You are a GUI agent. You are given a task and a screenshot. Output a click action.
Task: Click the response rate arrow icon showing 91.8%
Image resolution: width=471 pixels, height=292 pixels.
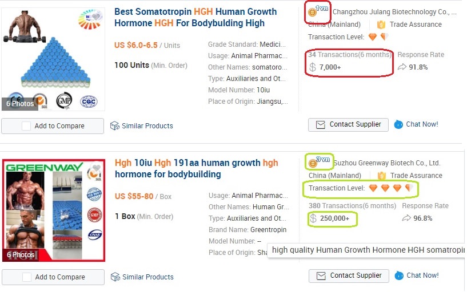(402, 67)
